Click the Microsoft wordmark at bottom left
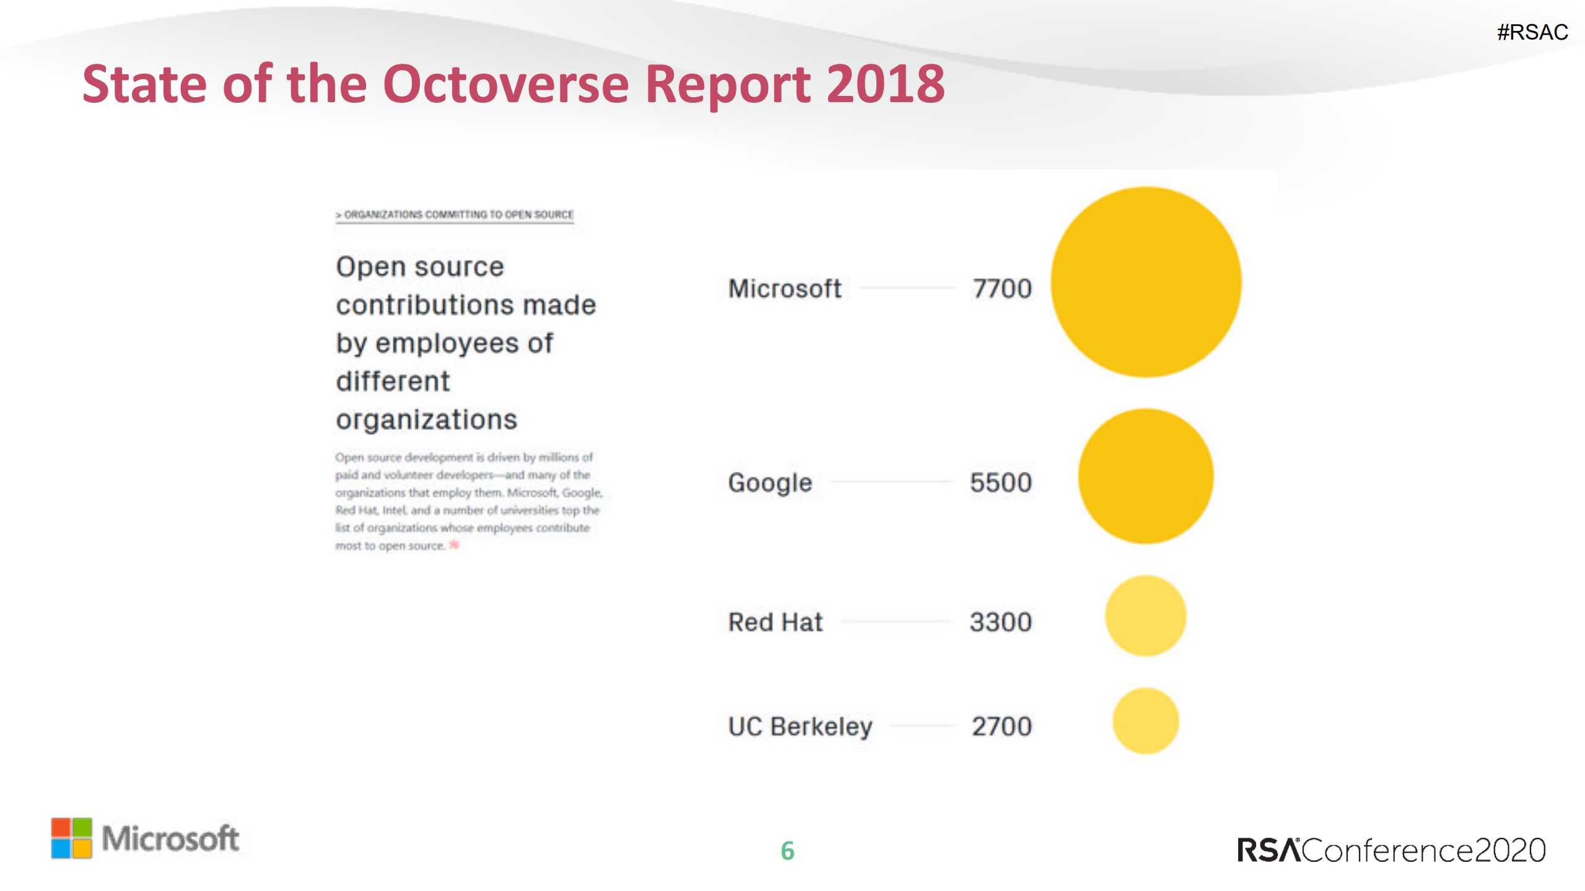This screenshot has height=891, width=1585. (170, 839)
